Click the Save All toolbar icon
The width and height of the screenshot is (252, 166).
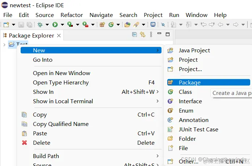coord(29,25)
